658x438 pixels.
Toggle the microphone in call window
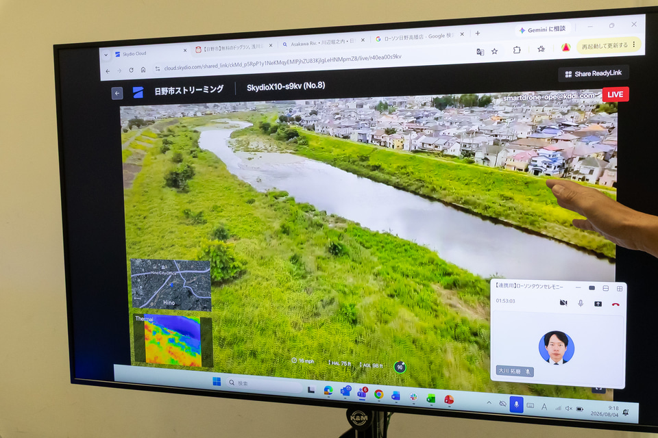[581, 303]
